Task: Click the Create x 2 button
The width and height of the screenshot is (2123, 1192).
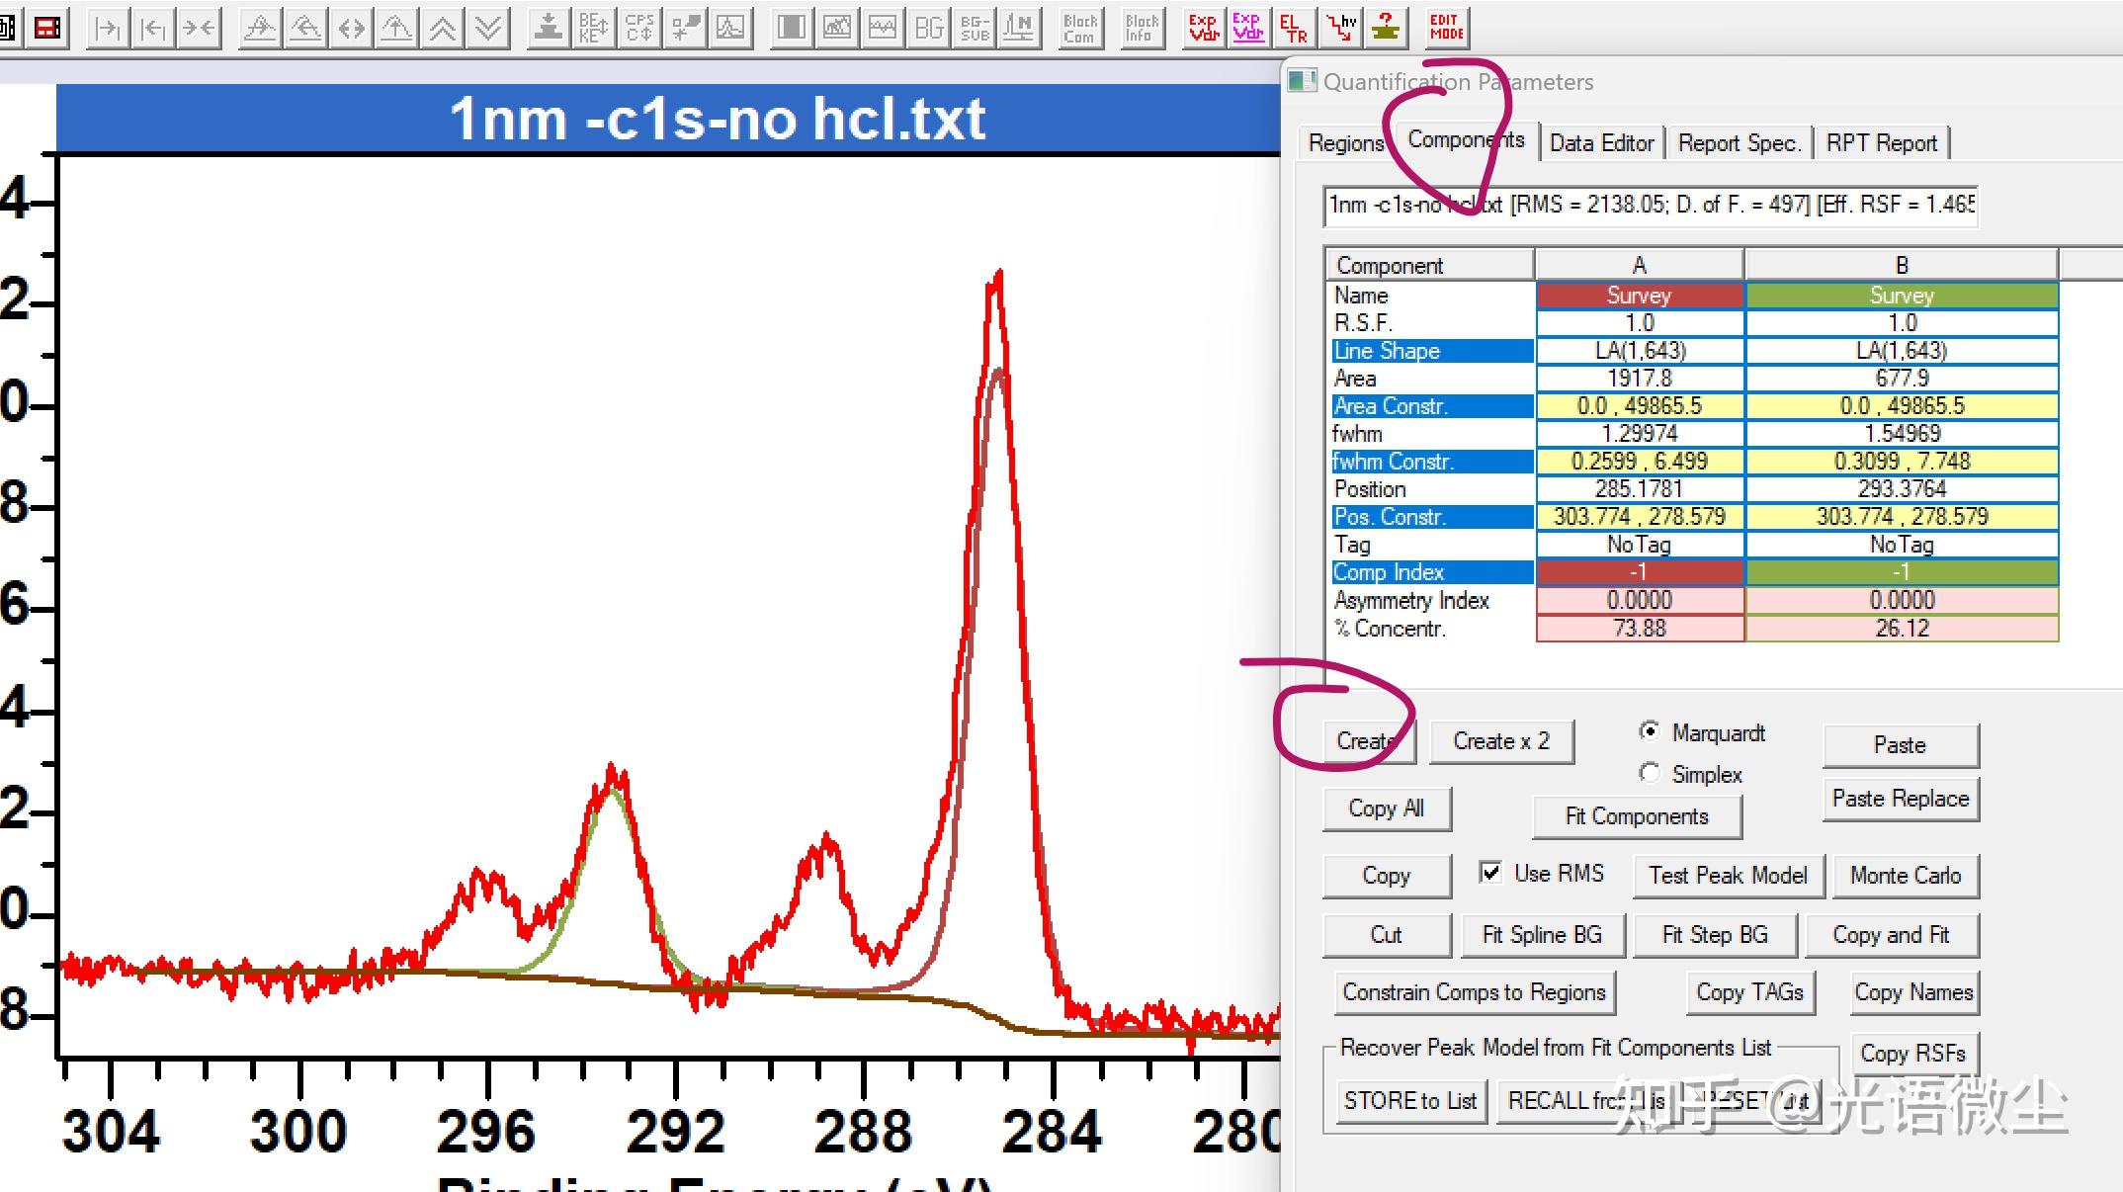Action: click(x=1500, y=741)
